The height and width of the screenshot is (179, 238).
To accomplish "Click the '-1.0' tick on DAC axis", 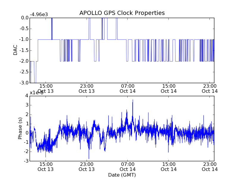I will point(24,39).
